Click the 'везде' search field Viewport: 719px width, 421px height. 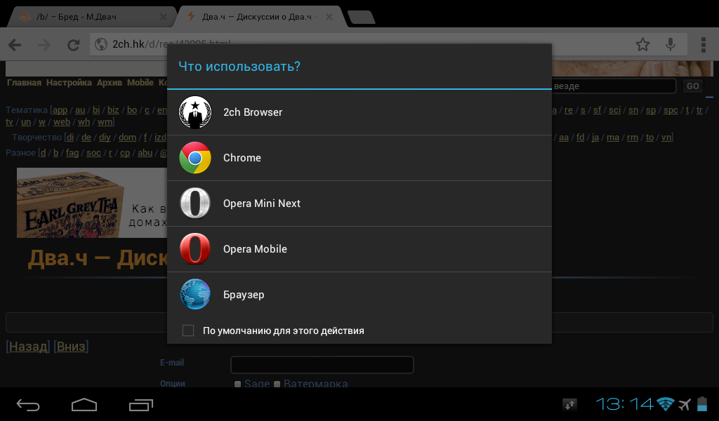tap(614, 86)
